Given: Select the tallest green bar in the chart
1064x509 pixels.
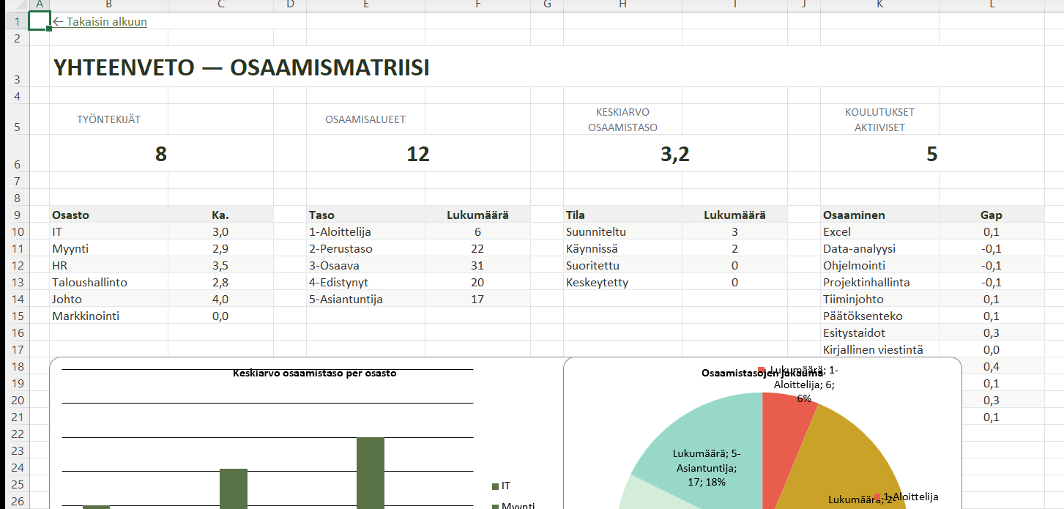Looking at the screenshot, I should click(x=371, y=472).
